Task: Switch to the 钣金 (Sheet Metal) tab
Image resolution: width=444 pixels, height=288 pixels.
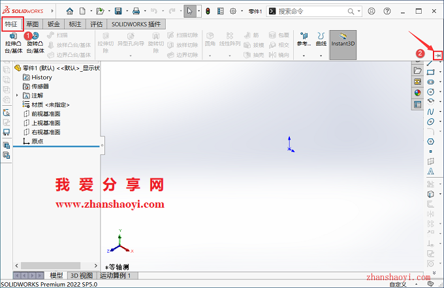Action: 54,24
